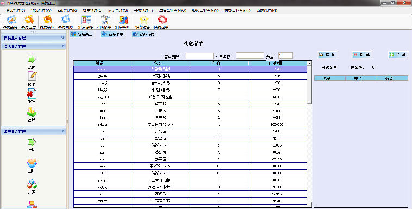
Task: Open the first menu marked (S)
Action: 16,10
